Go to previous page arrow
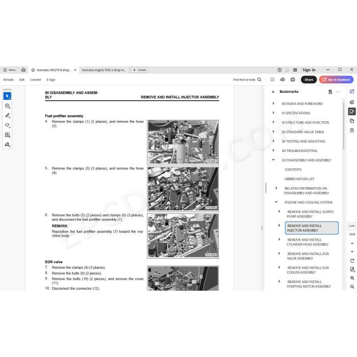 pyautogui.click(x=352, y=243)
